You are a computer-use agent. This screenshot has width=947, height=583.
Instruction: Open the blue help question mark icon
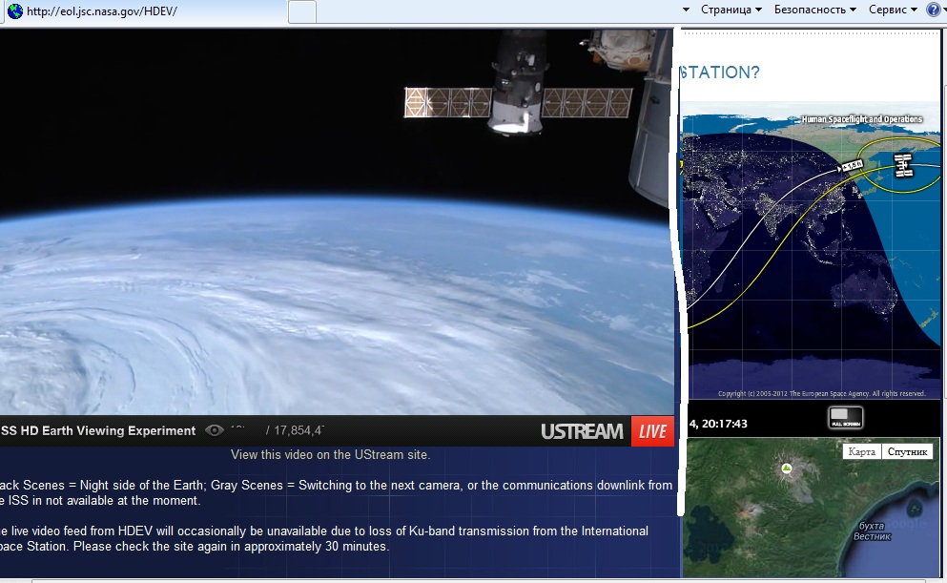(x=933, y=10)
